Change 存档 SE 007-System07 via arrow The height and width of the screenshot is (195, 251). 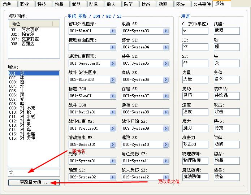pyautogui.click(x=166, y=96)
